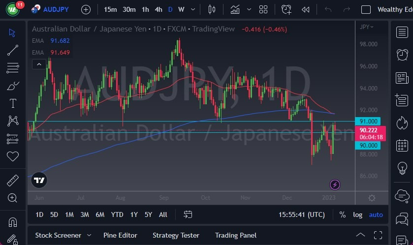
Task: Open the go to date calendar icon
Action: (x=188, y=214)
